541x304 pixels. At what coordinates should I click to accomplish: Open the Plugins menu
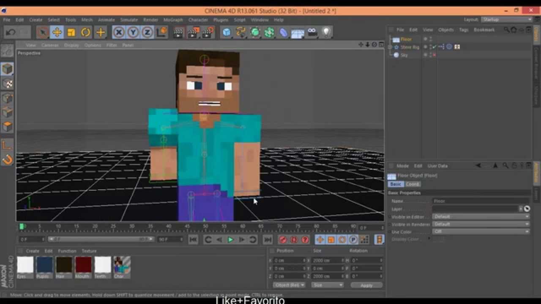pos(221,20)
